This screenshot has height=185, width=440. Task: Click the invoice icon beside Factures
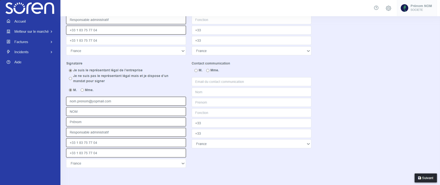pyautogui.click(x=9, y=42)
